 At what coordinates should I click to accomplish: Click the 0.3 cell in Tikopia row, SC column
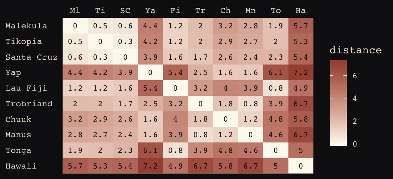(125, 42)
